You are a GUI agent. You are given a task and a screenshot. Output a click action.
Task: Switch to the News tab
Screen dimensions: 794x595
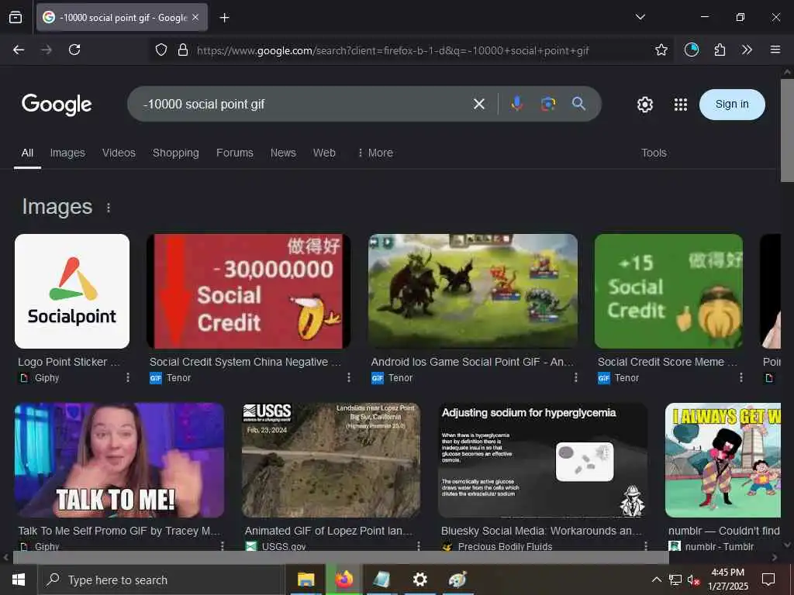click(283, 153)
